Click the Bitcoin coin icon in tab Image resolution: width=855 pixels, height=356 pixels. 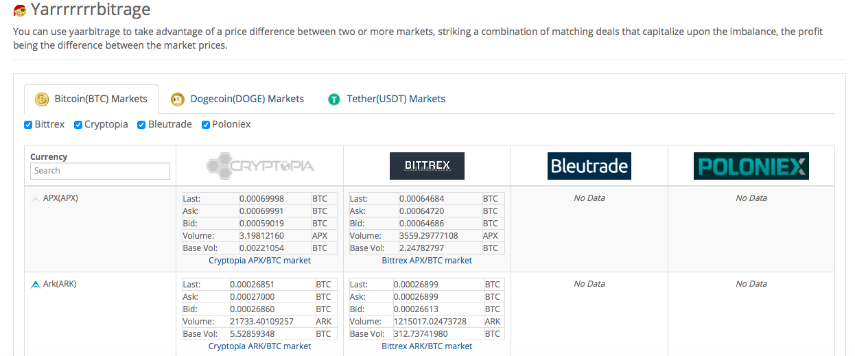coord(42,99)
